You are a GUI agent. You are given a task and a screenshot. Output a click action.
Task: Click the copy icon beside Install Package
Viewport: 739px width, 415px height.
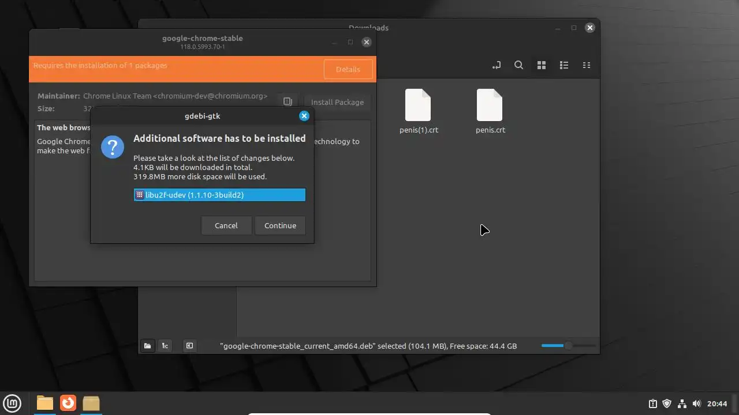pyautogui.click(x=288, y=102)
